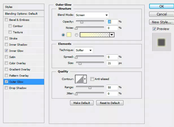Open the Styles panel entry

tap(24, 7)
